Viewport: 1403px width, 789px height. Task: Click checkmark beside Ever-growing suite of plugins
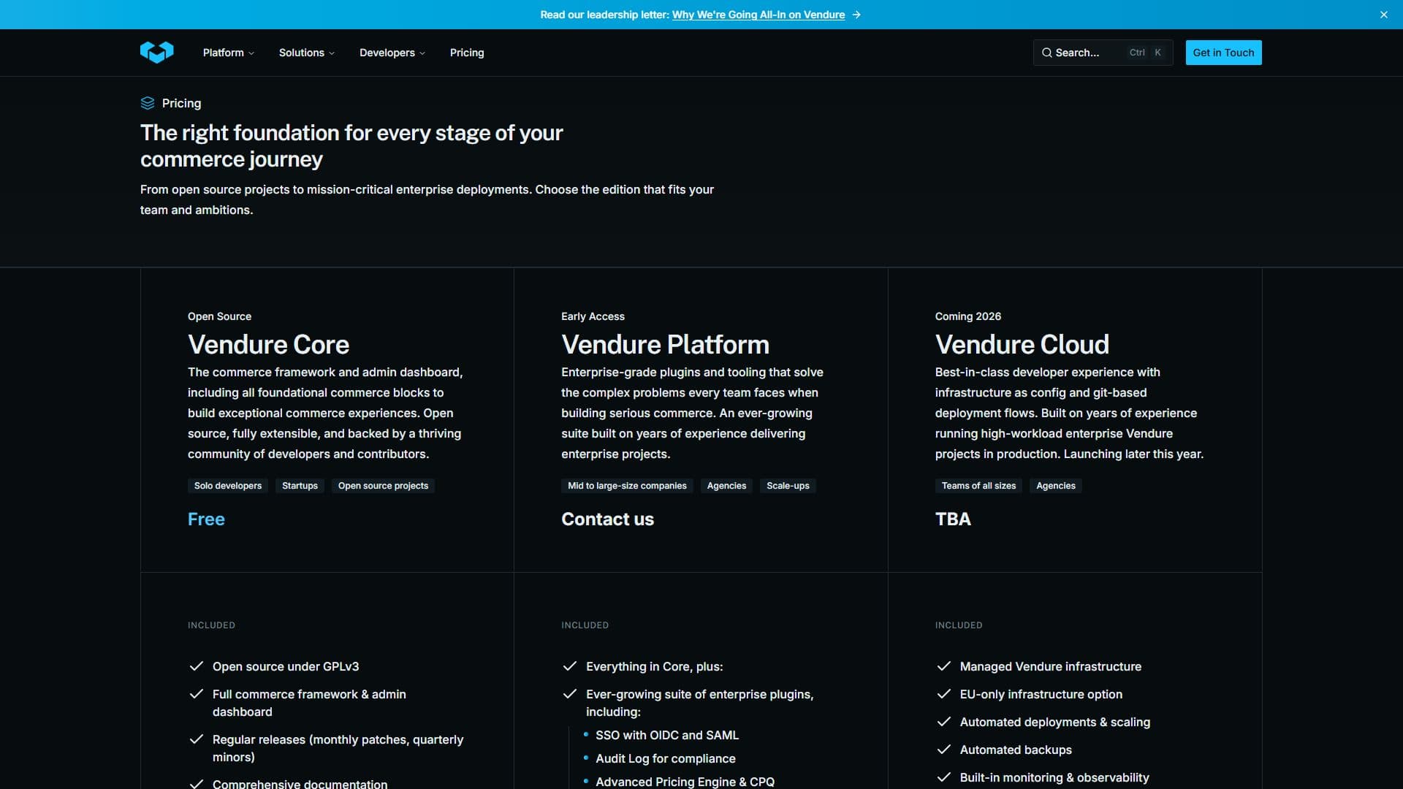pos(570,694)
